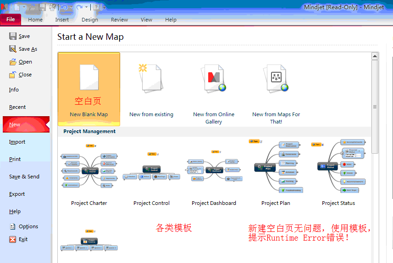
Task: Choose the New from existing icon
Action: (150, 78)
